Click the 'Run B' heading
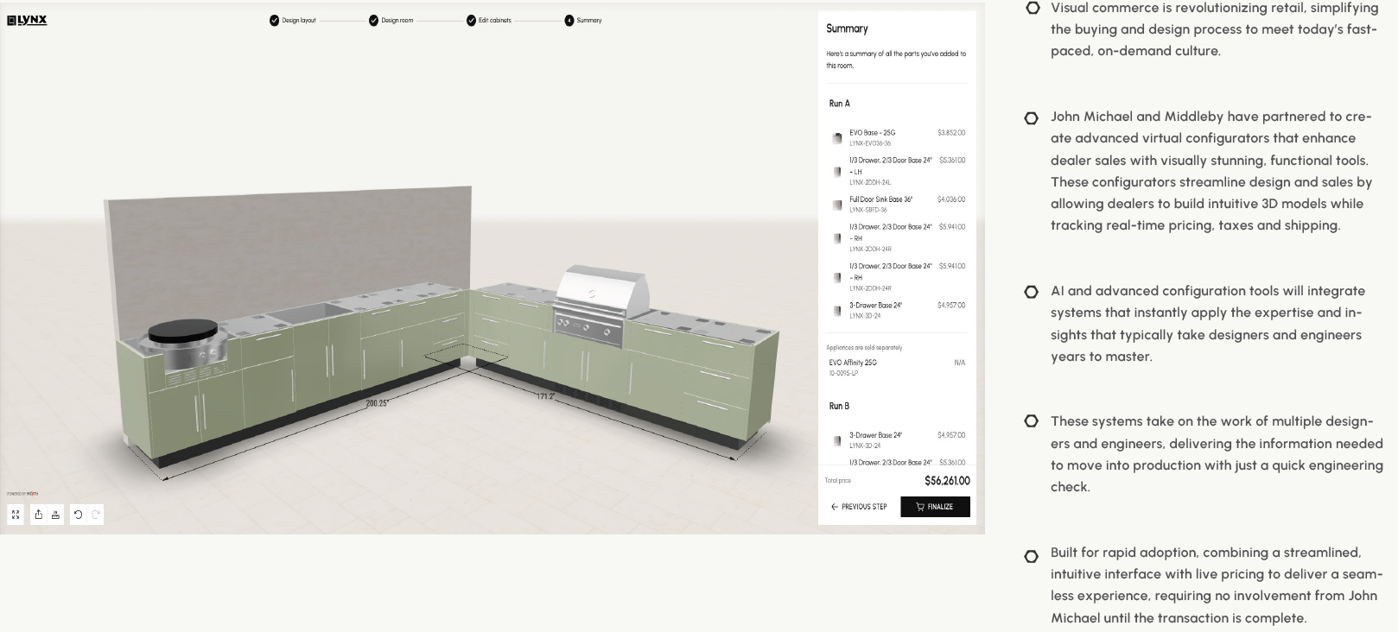Screen dimensions: 1398x632 coord(839,406)
